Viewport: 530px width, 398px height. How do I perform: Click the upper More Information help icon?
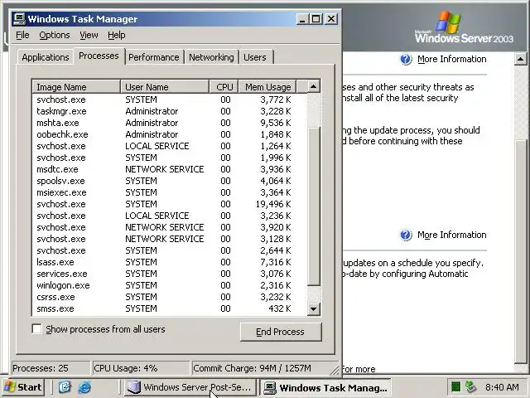406,59
